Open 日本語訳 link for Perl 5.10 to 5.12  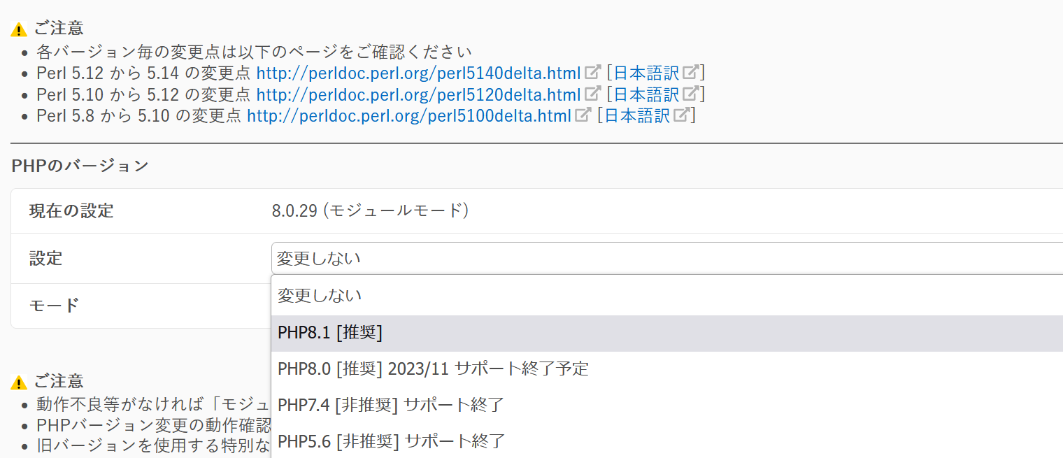pyautogui.click(x=647, y=94)
